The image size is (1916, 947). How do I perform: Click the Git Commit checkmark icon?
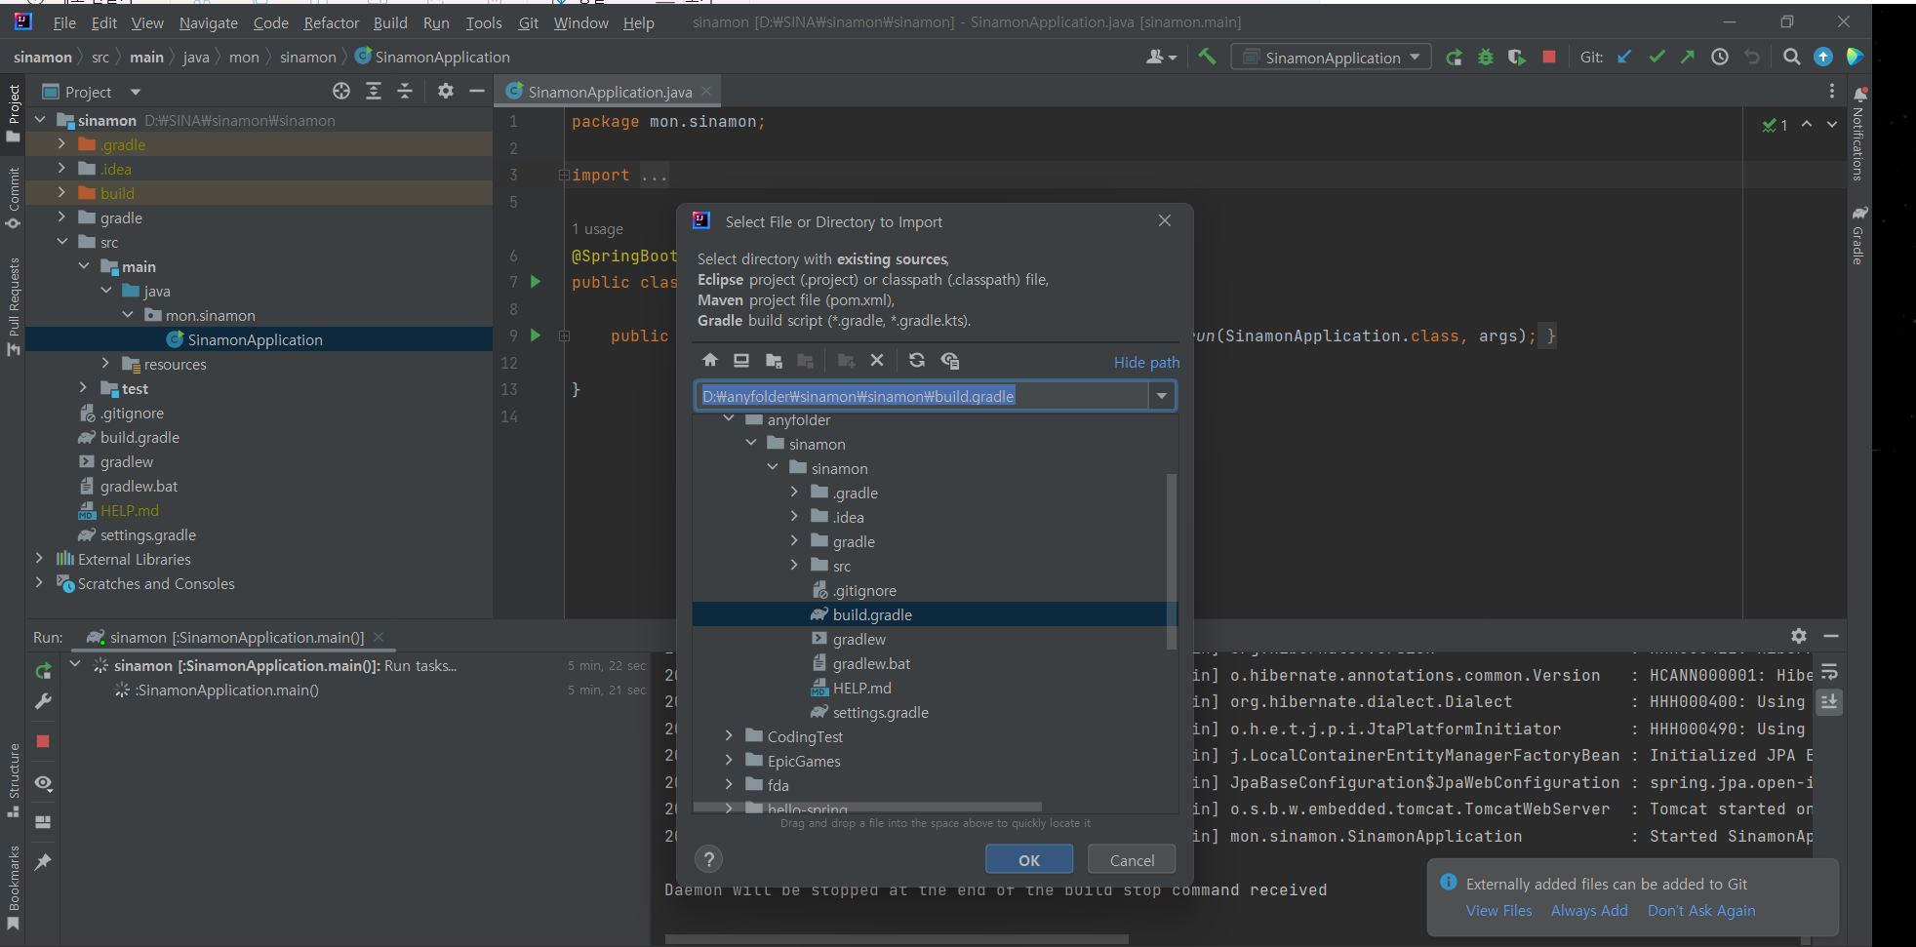pyautogui.click(x=1657, y=57)
